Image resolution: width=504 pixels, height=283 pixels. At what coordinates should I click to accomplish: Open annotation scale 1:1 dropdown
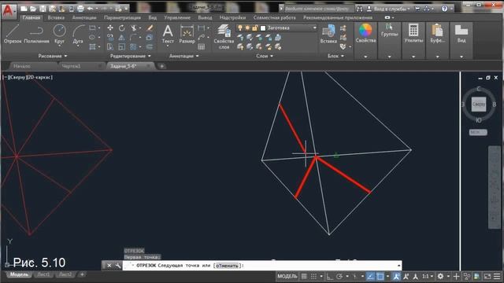tap(427, 276)
